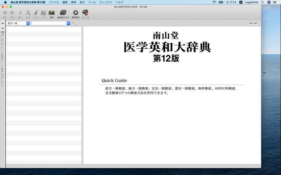
Task: Switch to the しおりの編集 vertical tab
Action: click(2, 51)
